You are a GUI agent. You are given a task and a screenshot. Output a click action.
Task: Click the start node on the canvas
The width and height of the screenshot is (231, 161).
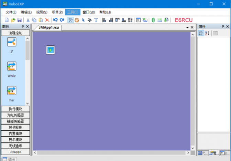point(51,50)
